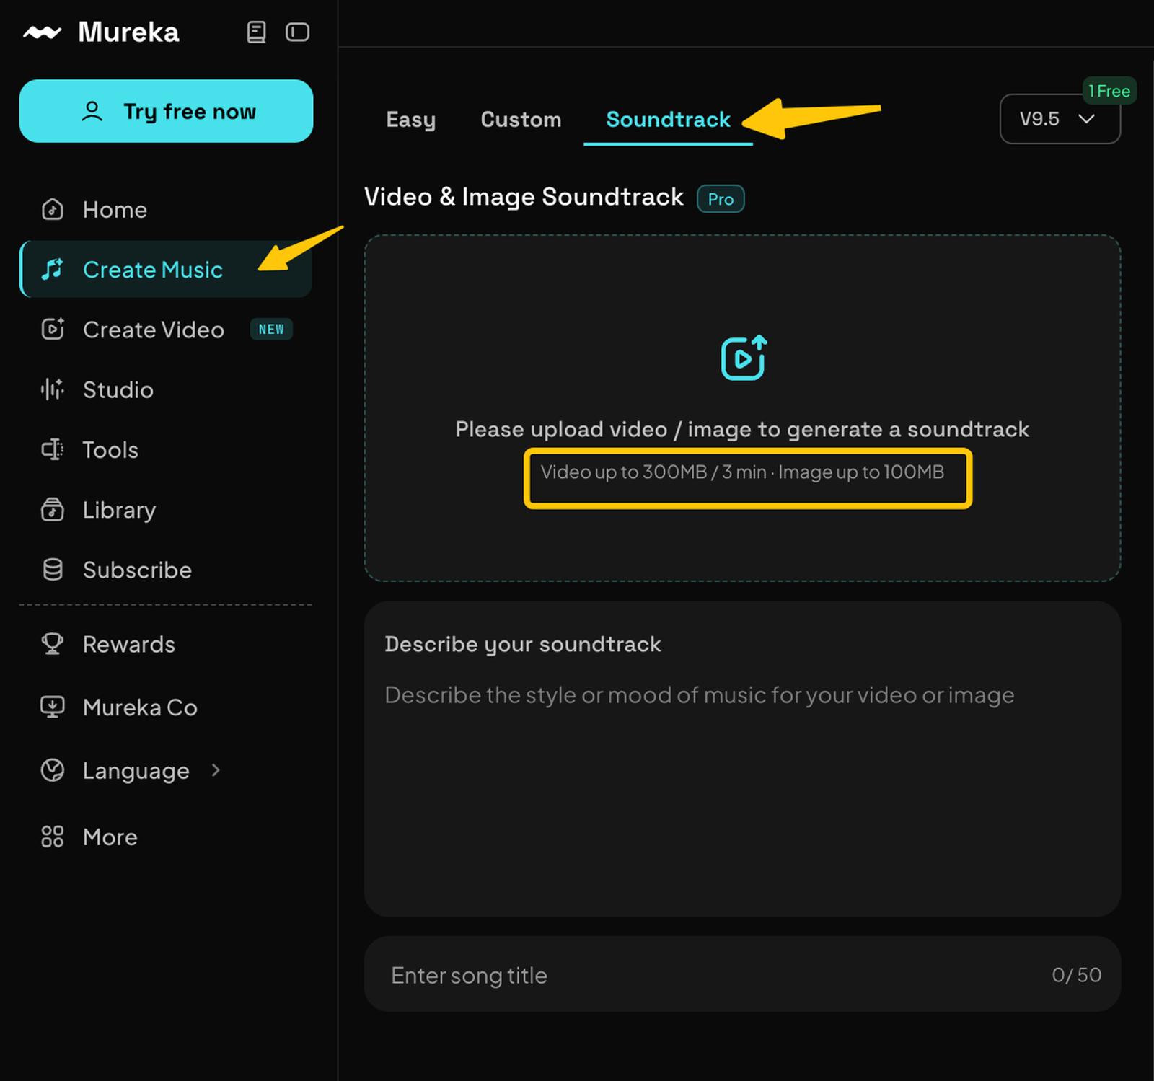Viewport: 1154px width, 1081px height.
Task: Click the NEW badge beside Create Video
Action: (271, 330)
